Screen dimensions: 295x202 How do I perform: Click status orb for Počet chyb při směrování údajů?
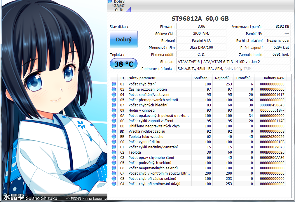[114, 184]
